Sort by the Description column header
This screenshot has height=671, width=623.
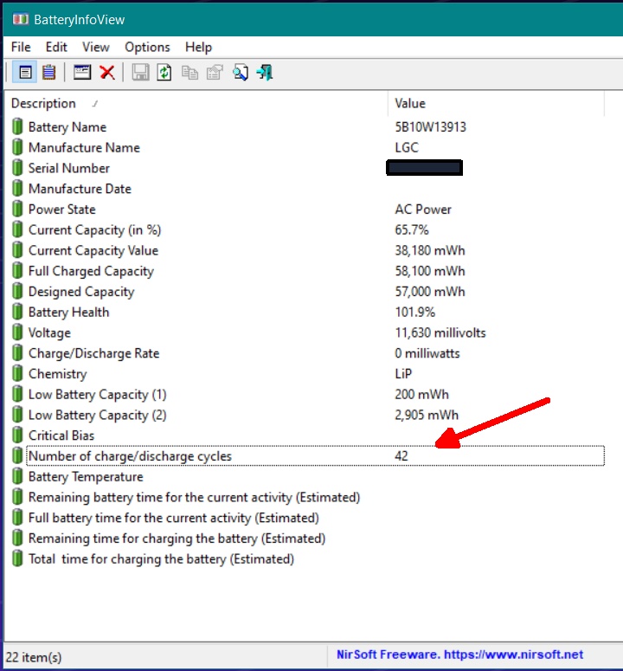point(43,103)
